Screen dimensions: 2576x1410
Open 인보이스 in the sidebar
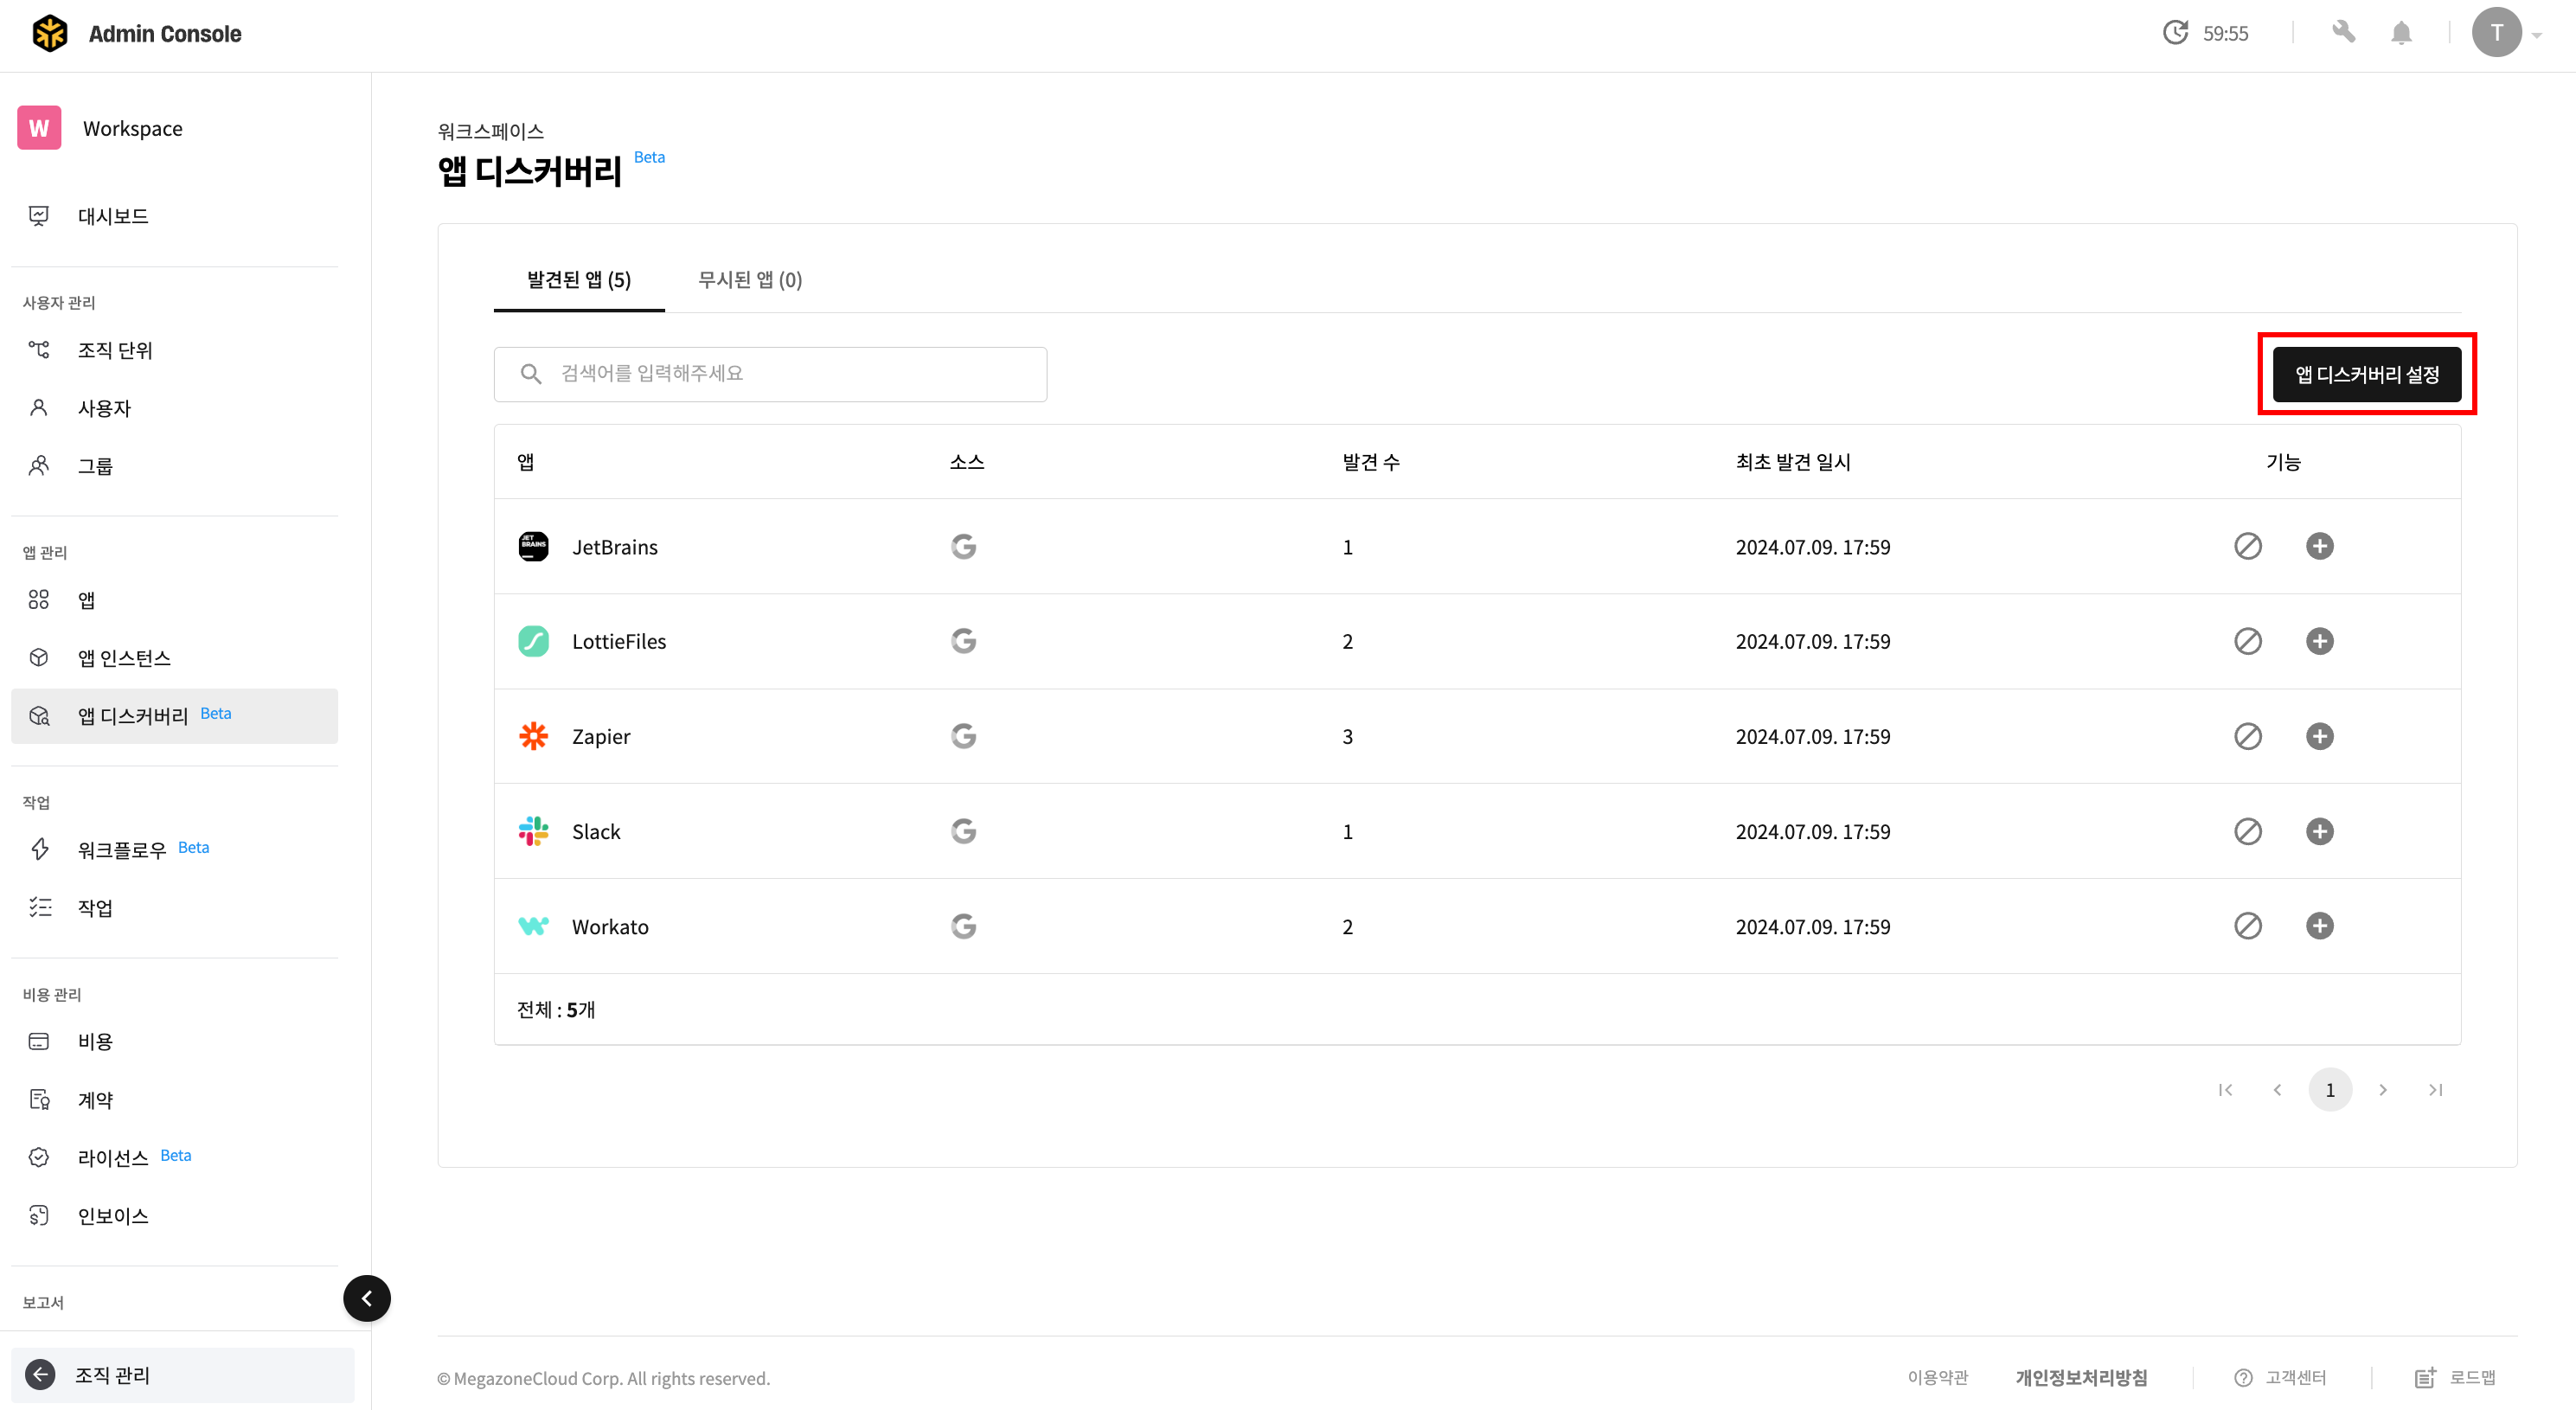pyautogui.click(x=174, y=1216)
